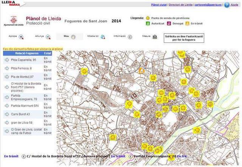
Task: Choose the Mesura measure tool
Action: 154,37
